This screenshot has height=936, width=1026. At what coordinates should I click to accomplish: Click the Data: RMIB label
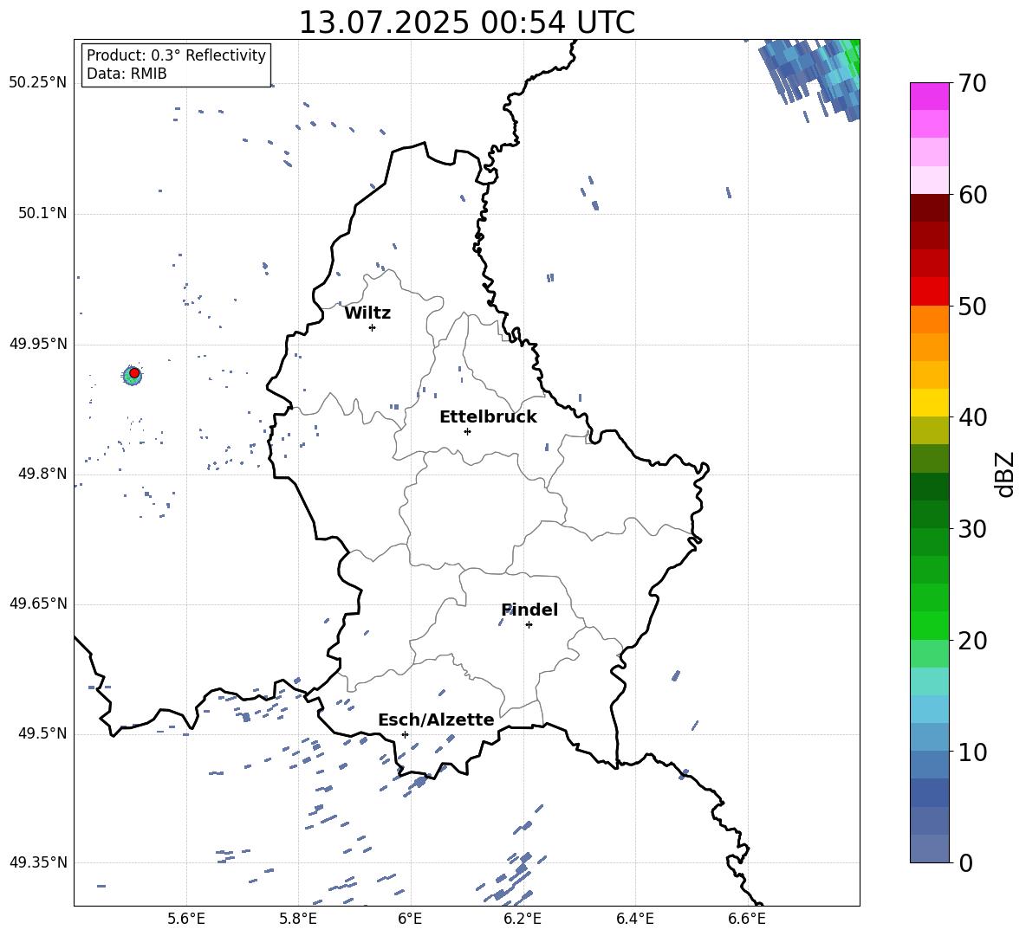coord(127,74)
